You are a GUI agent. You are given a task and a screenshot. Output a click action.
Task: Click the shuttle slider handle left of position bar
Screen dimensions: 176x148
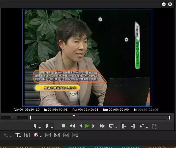pyautogui.click(x=14, y=118)
